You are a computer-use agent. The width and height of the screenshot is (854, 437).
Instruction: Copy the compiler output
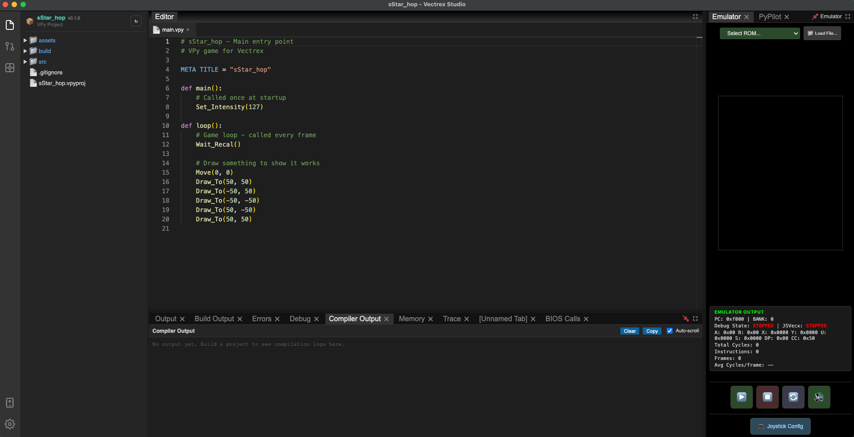[652, 331]
